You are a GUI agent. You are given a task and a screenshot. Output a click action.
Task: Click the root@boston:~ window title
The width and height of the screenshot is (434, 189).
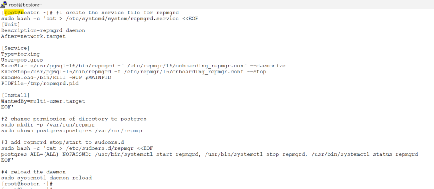click(x=24, y=5)
